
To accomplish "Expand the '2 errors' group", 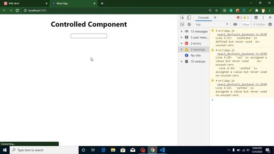I will [x=182, y=44].
